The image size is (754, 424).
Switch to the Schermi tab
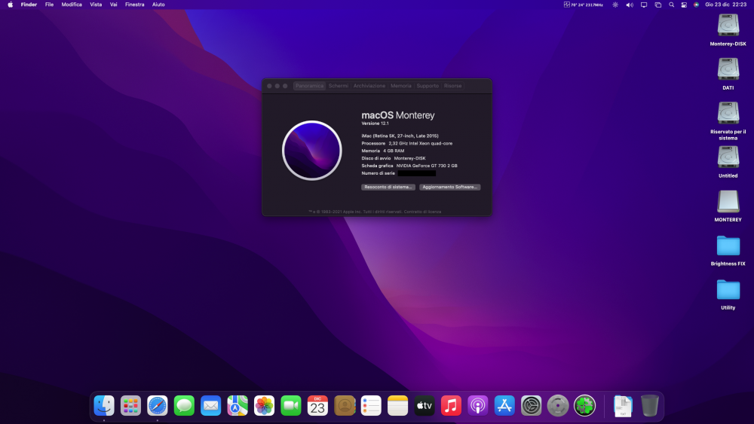pos(338,86)
